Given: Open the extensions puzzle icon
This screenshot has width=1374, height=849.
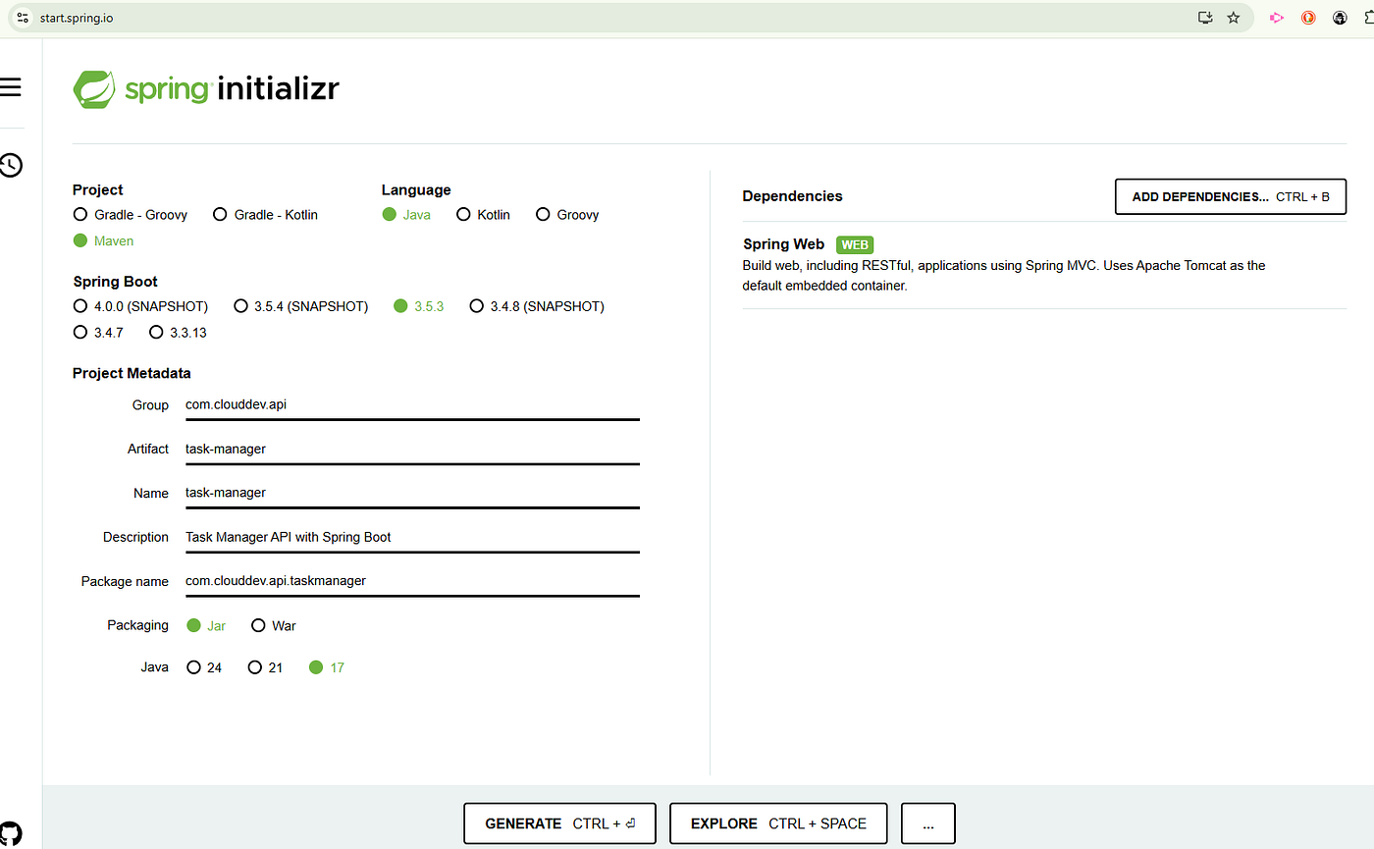Looking at the screenshot, I should pos(1368,18).
